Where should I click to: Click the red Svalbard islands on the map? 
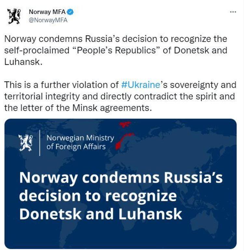(125, 124)
